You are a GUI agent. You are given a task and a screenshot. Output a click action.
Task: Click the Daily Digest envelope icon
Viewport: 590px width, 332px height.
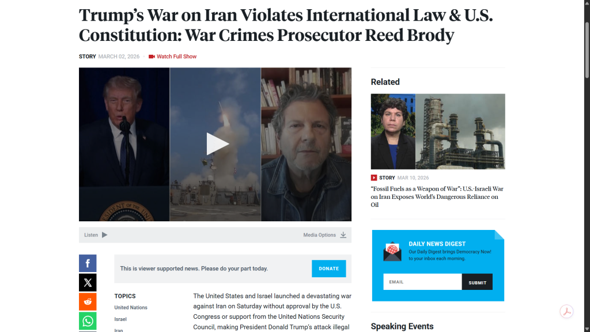pyautogui.click(x=392, y=251)
